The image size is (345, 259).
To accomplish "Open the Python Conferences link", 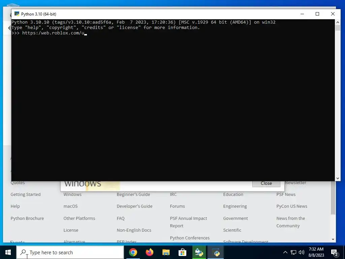I will [x=190, y=238].
